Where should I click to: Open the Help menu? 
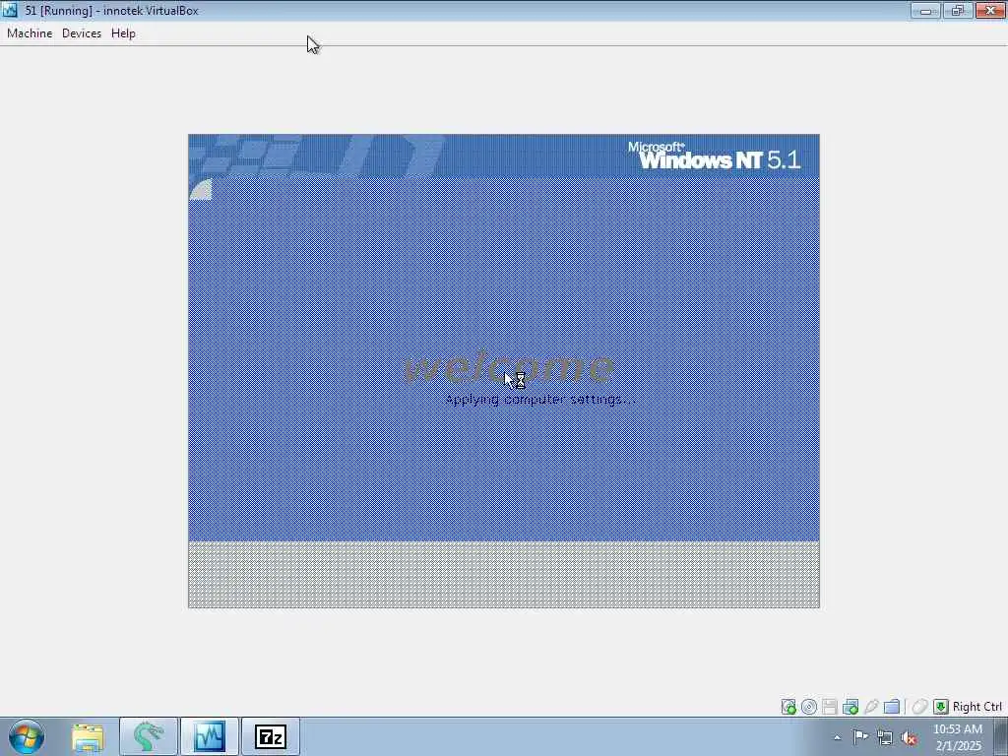[x=123, y=33]
